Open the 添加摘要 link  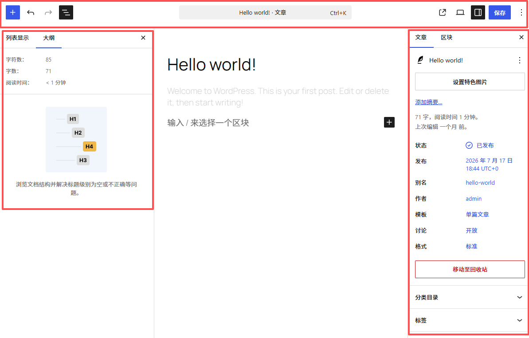[x=428, y=102]
